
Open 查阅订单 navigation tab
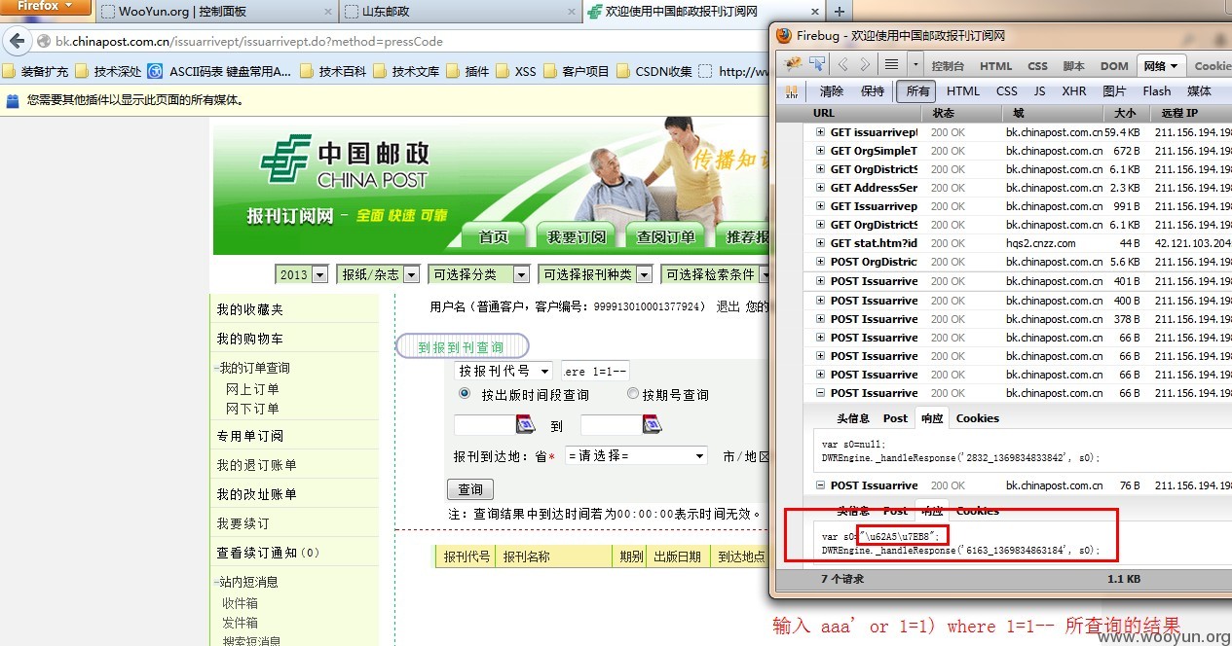tap(666, 236)
